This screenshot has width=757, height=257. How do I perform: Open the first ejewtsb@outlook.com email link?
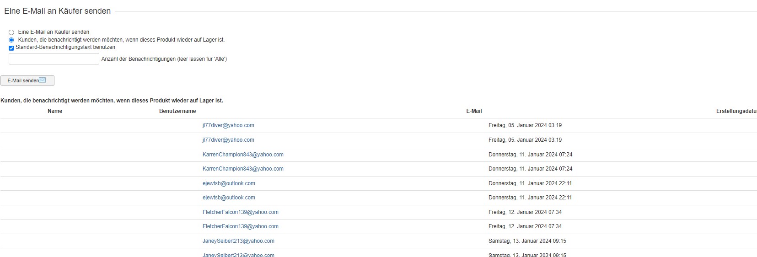pos(229,183)
